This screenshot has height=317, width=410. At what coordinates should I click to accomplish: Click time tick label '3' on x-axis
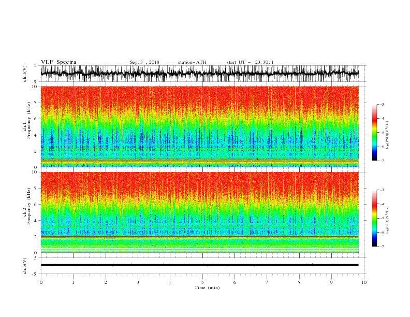[x=138, y=282]
